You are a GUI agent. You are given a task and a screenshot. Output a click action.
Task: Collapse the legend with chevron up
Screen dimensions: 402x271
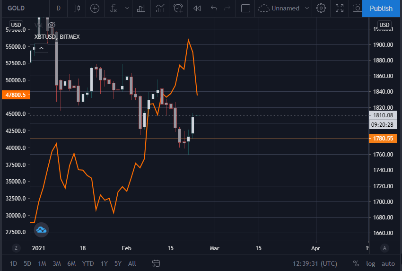tap(41, 48)
